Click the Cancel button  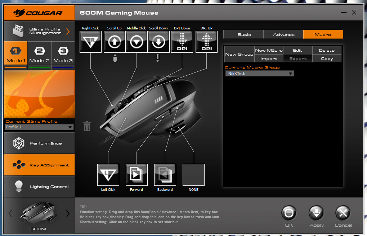[343, 213]
